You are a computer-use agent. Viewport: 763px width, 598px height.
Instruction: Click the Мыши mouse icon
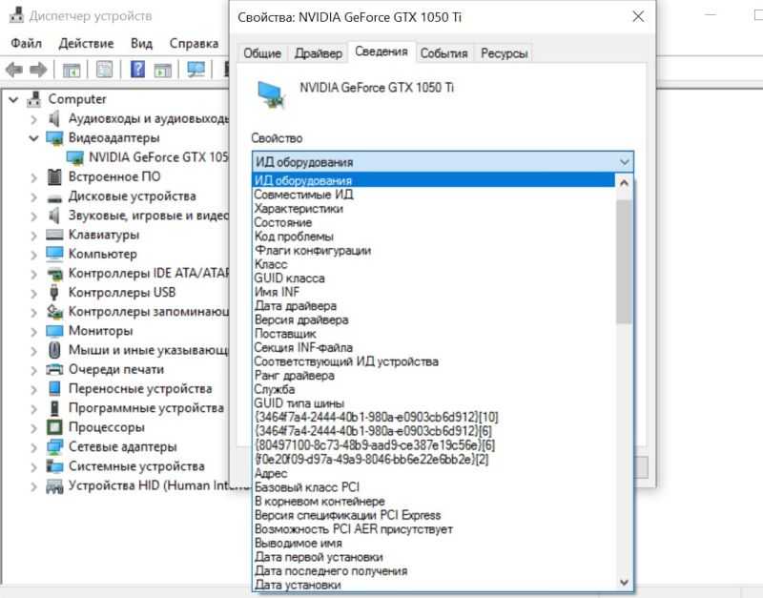54,350
